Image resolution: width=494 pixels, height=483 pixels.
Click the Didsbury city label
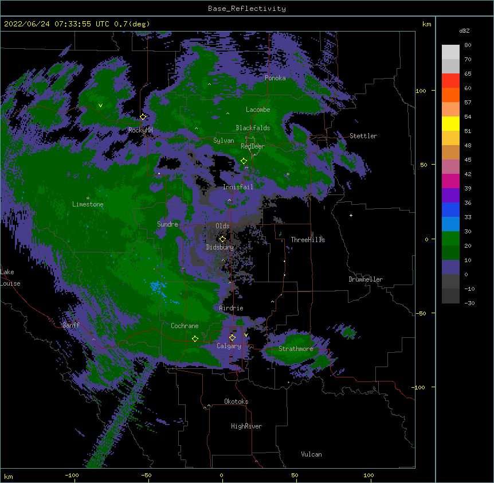(220, 247)
